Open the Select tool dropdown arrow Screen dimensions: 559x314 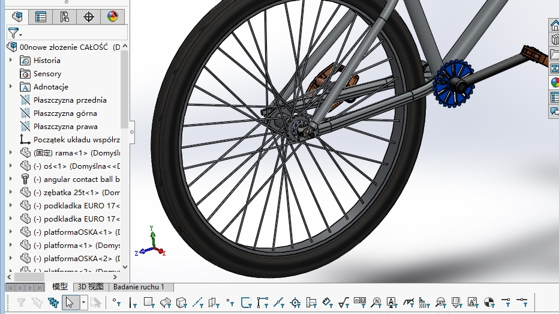click(84, 303)
